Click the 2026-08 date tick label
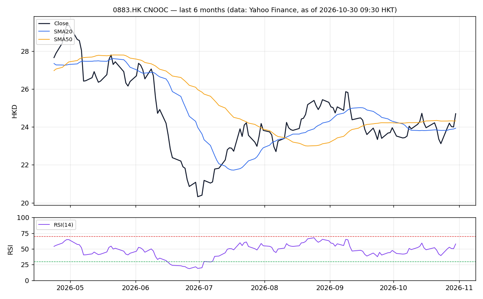 (265, 288)
